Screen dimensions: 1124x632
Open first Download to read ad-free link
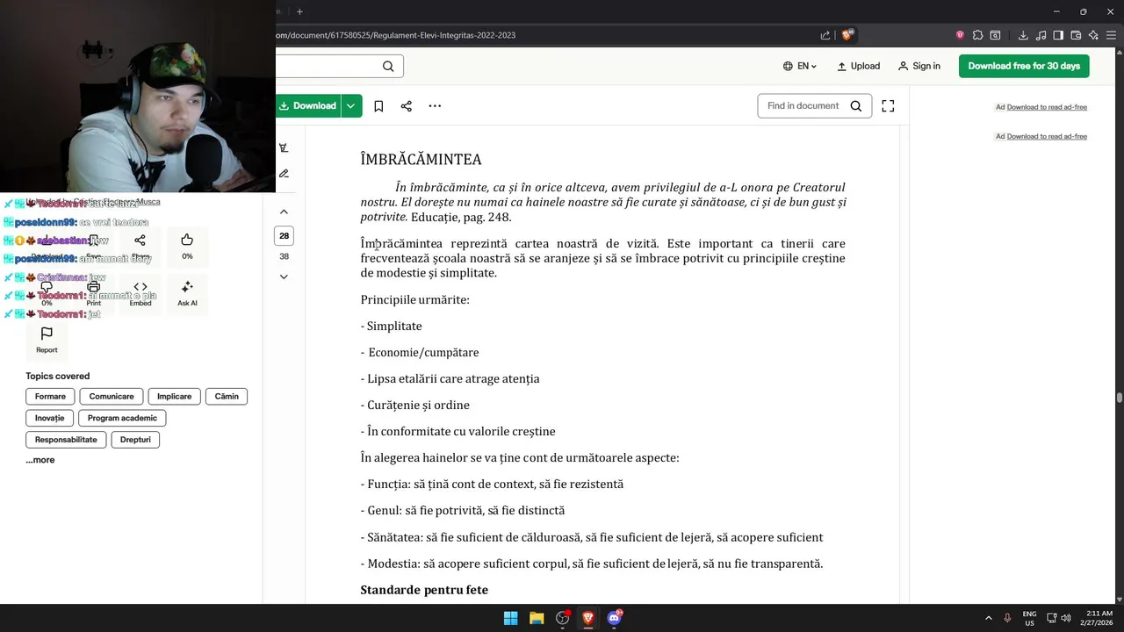coord(1047,107)
